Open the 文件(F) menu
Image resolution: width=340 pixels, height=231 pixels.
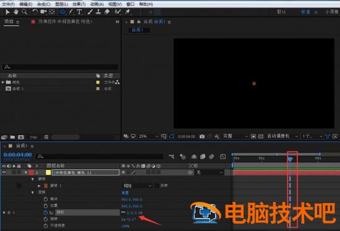point(9,4)
